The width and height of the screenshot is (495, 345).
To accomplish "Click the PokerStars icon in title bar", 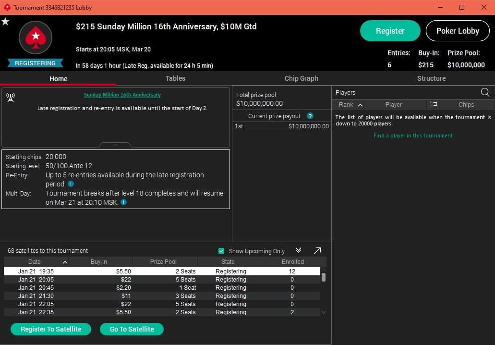I will [7, 7].
